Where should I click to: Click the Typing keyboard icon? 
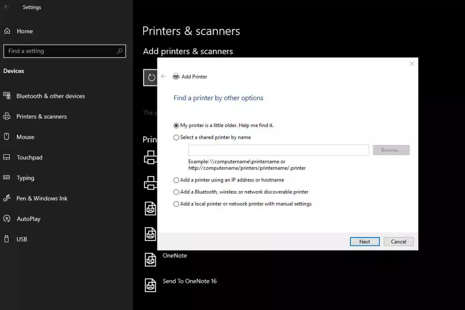7,177
